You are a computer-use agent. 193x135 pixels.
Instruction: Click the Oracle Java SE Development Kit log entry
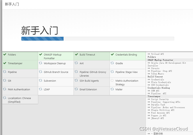[x=167, y=64]
